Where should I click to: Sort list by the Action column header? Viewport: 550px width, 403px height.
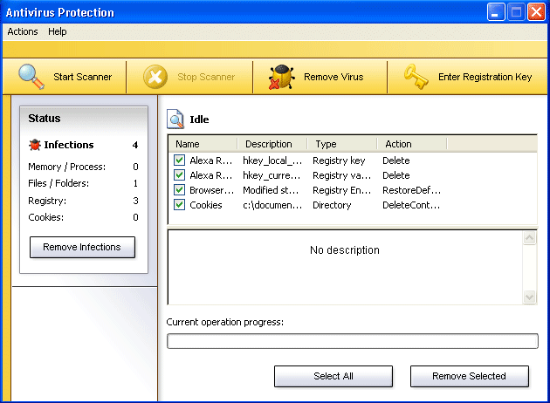[411, 144]
